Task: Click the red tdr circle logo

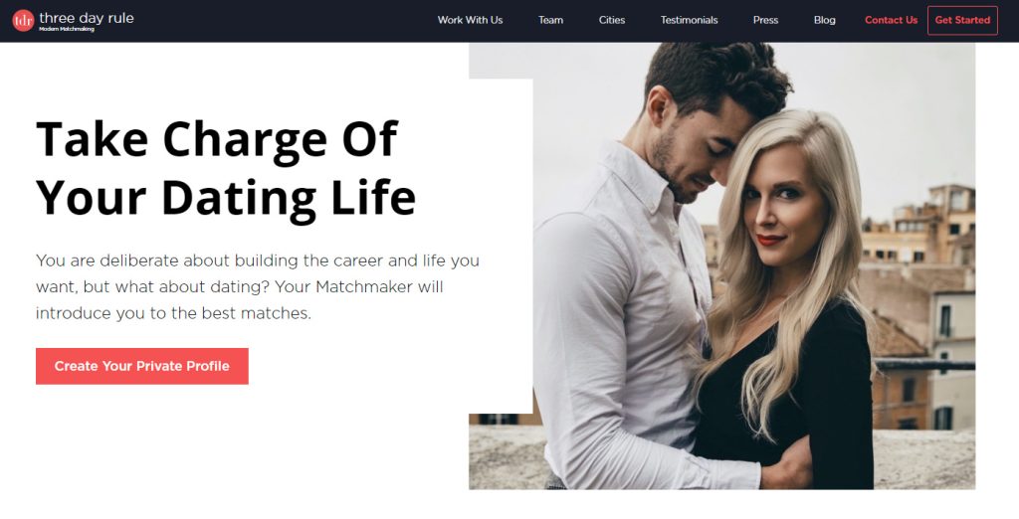Action: [23, 20]
